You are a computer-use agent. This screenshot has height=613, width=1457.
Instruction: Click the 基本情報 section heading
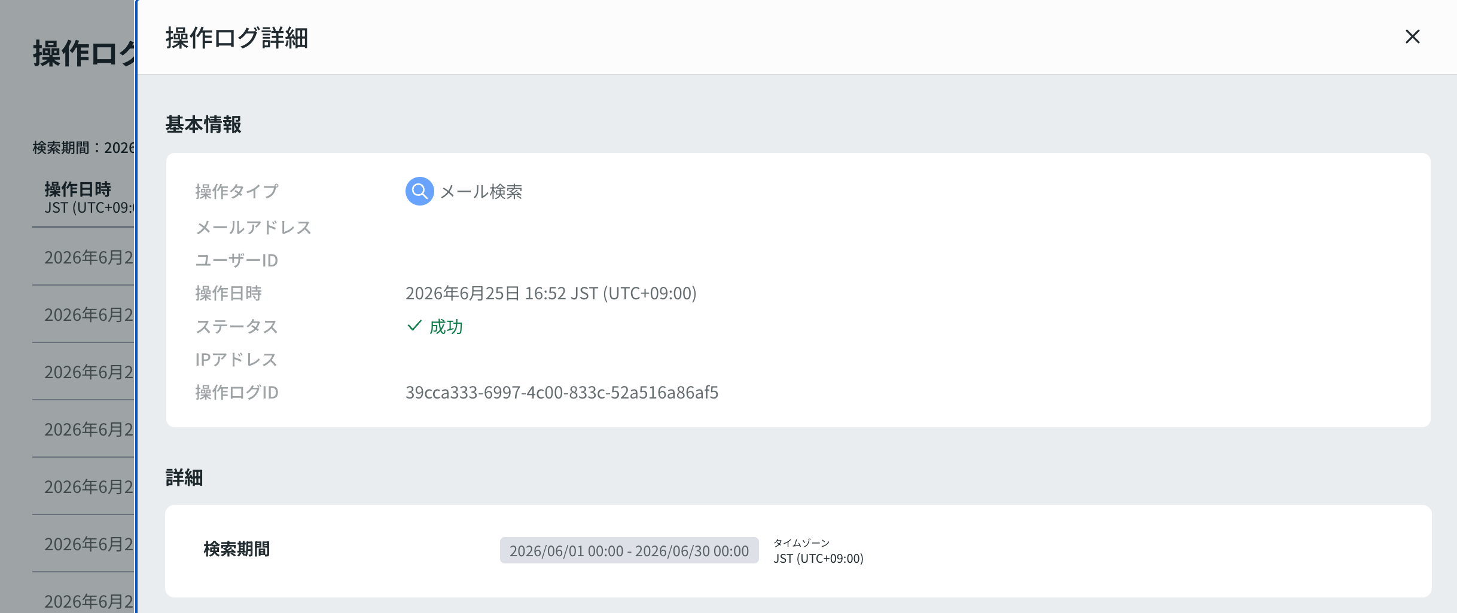(x=203, y=124)
